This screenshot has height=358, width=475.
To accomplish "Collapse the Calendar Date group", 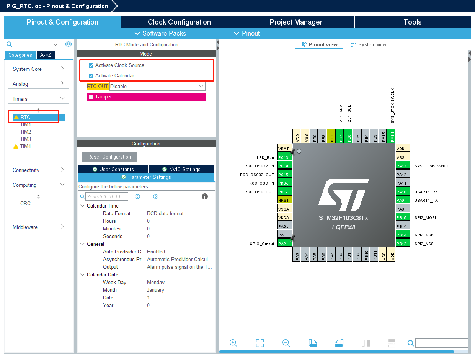I will 82,275.
